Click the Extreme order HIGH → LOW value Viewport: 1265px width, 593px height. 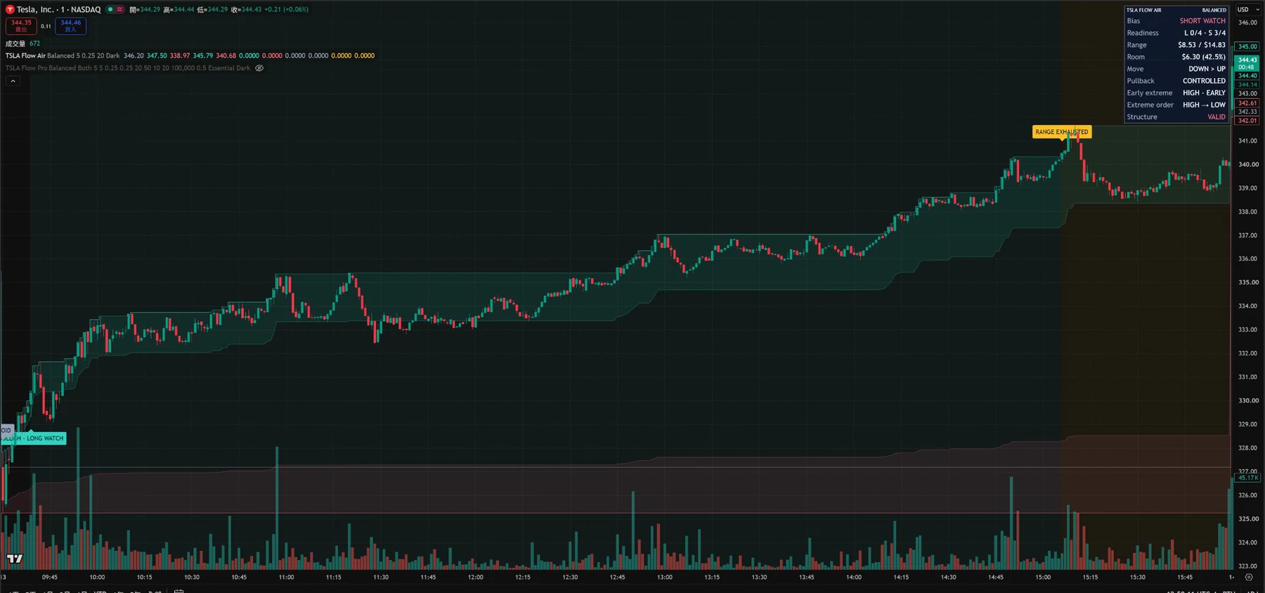(x=1204, y=105)
